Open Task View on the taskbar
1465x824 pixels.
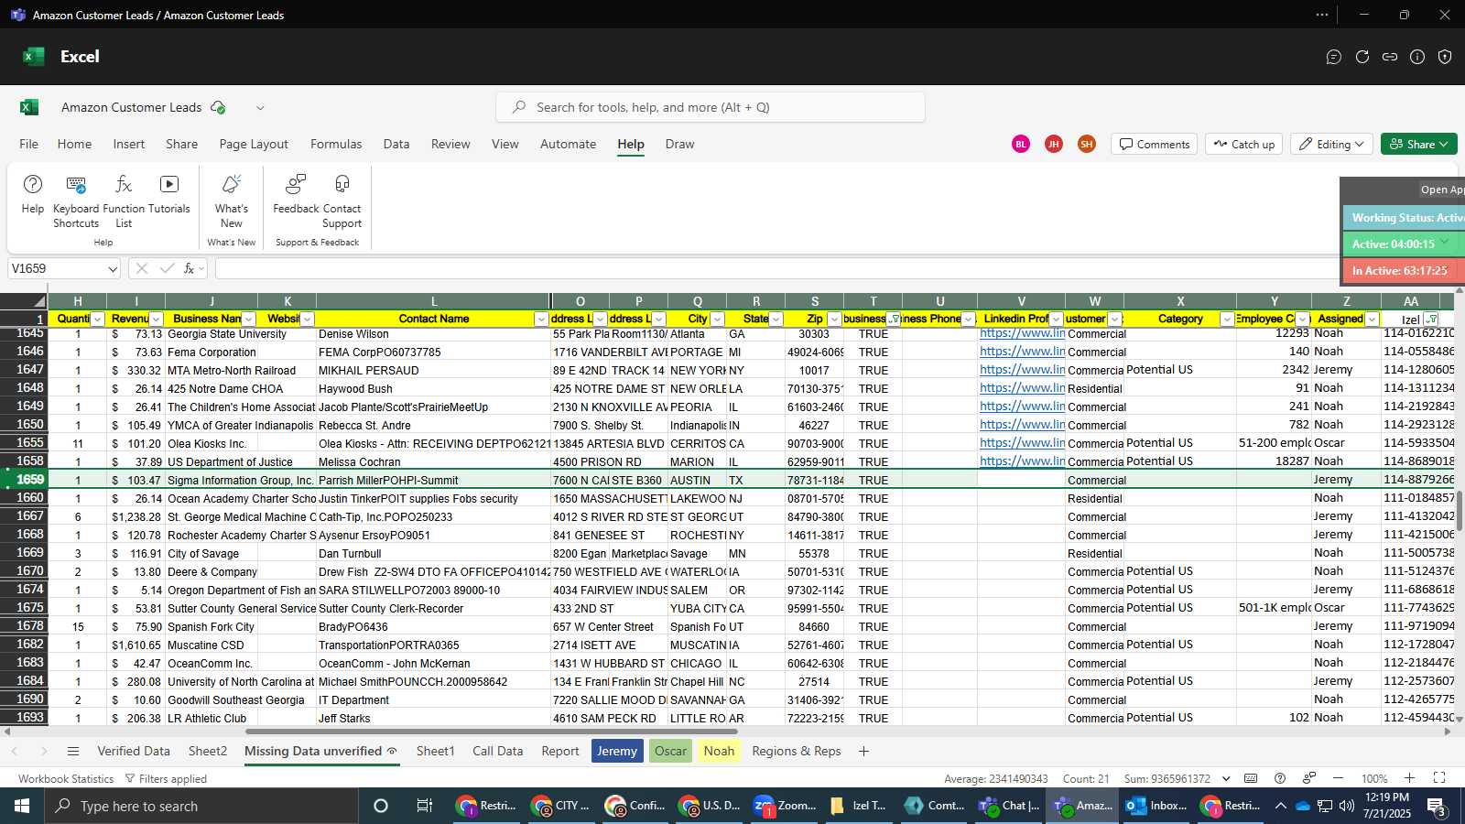coord(425,806)
